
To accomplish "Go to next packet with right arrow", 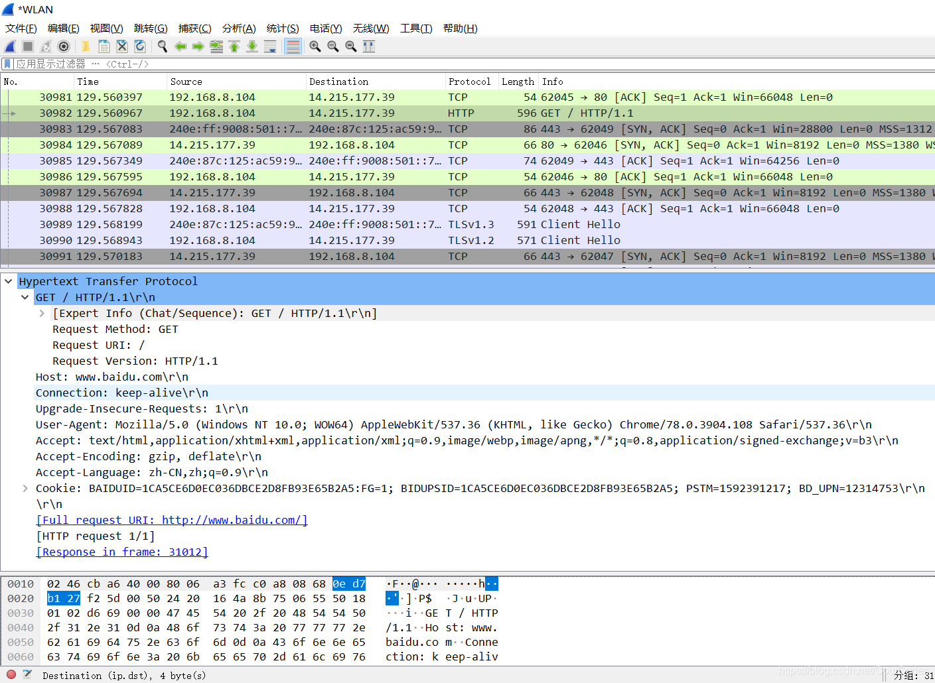I will (198, 46).
